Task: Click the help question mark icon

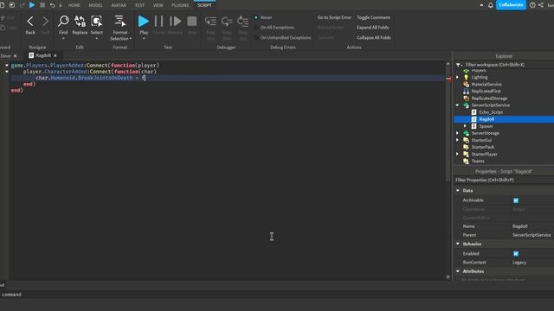Action: [x=532, y=5]
